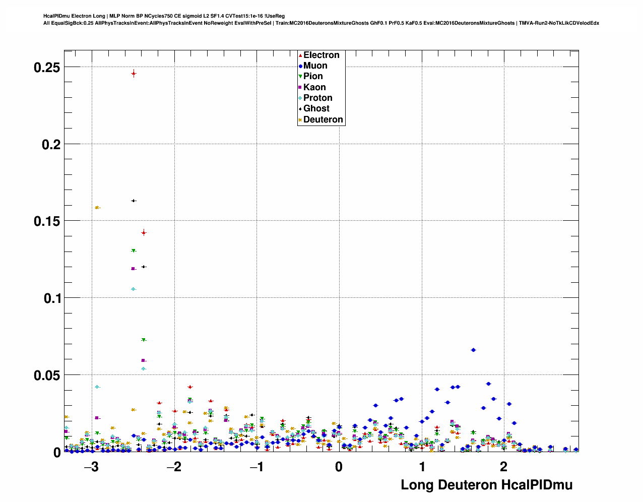Select the cyan Proton legend marker

click(300, 98)
